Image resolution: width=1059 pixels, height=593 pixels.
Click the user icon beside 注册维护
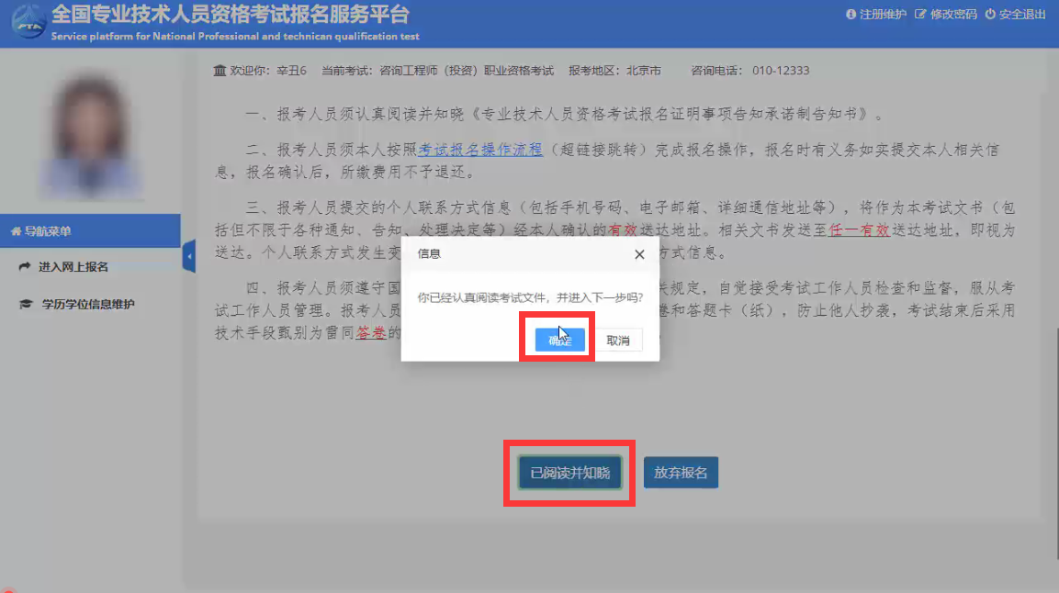click(x=850, y=15)
